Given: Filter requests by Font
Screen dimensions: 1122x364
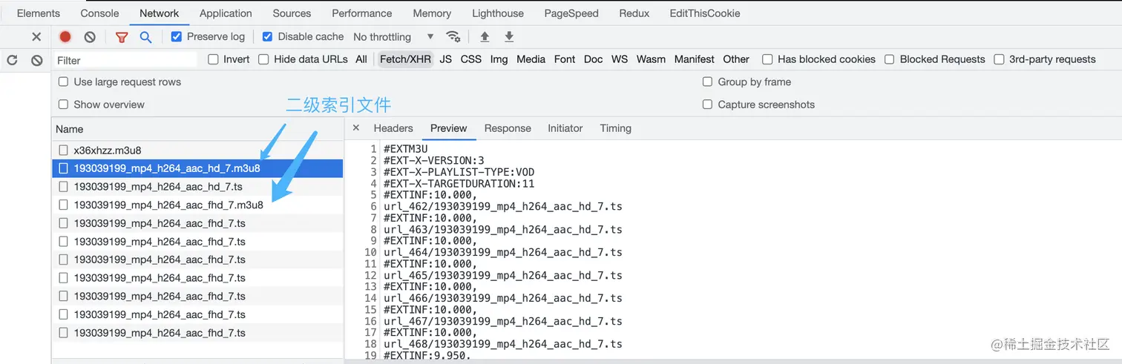Looking at the screenshot, I should pos(565,59).
